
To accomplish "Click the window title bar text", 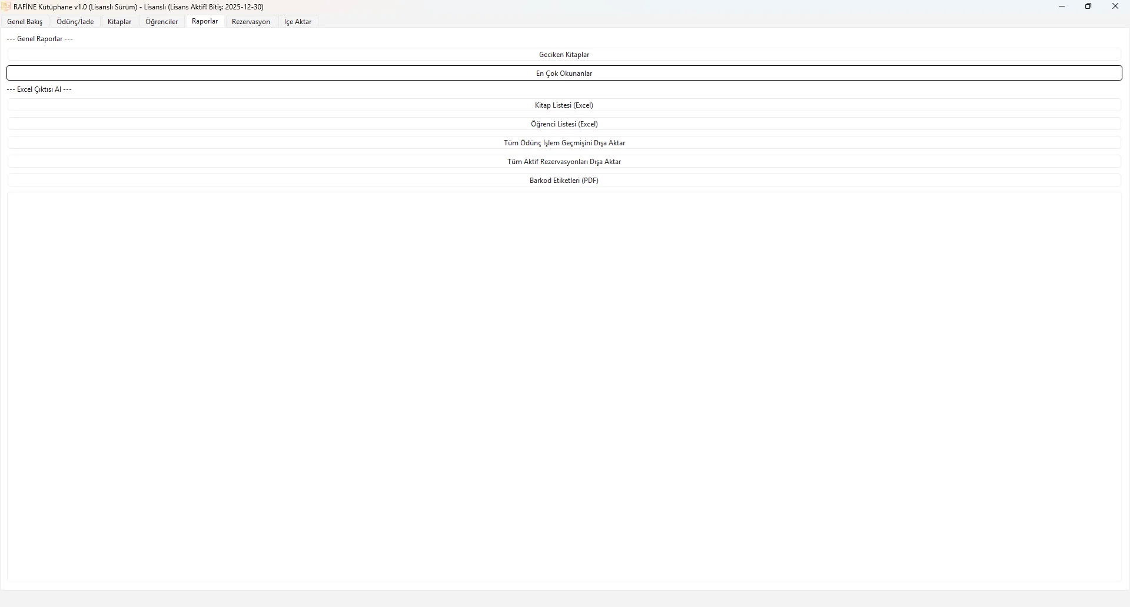I will pyautogui.click(x=139, y=7).
